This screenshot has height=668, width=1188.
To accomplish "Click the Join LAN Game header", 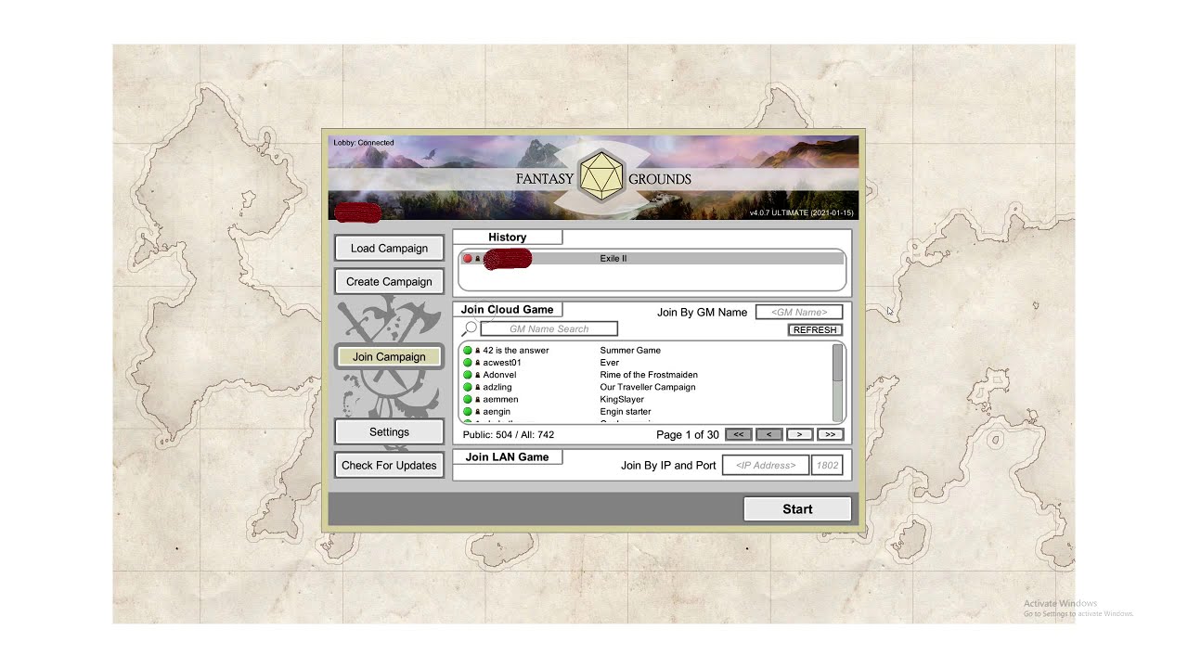I will point(507,456).
